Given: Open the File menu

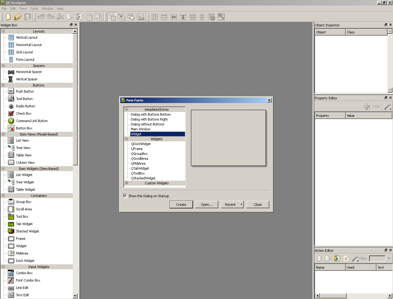Looking at the screenshot, I should click(x=4, y=9).
